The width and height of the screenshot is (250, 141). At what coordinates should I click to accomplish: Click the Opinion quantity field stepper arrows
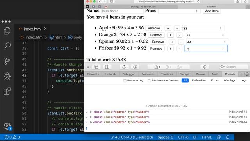click(x=225, y=42)
